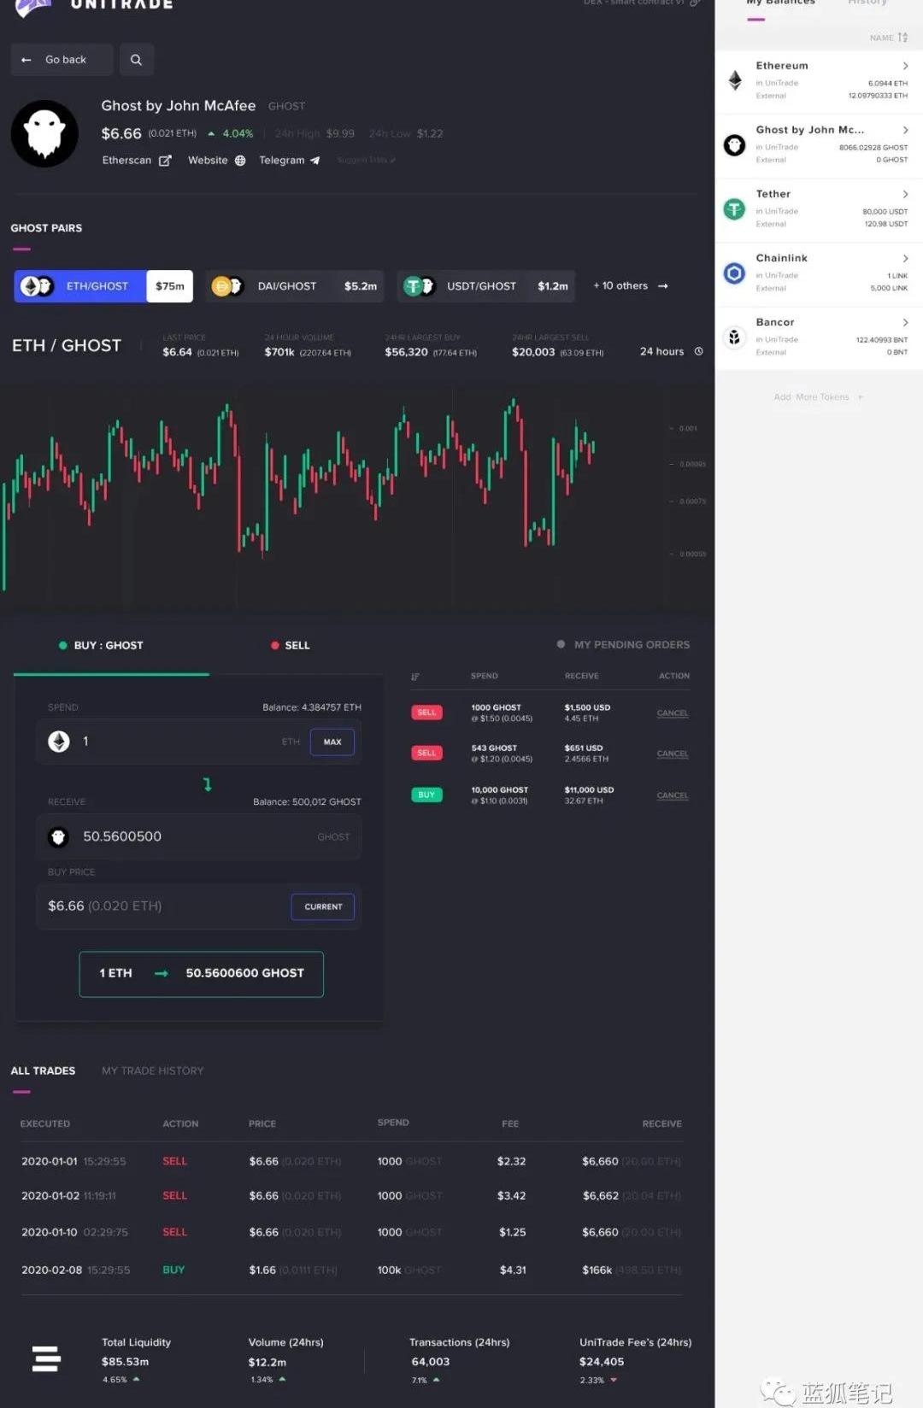Open Telegram paper plane icon

coord(315,161)
